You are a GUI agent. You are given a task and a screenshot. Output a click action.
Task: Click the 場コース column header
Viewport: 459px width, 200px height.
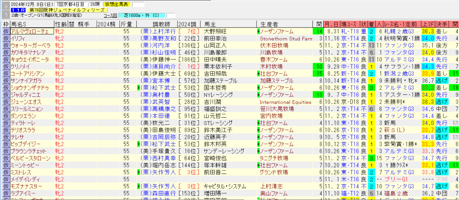[x=350, y=24]
